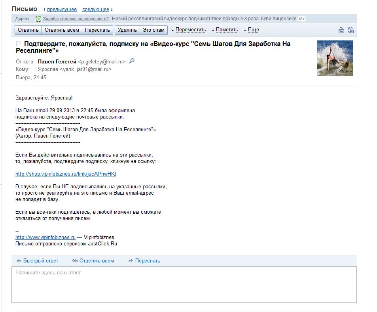Click the search magnifier next to sender address
Image resolution: width=377 pixels, height=312 pixels.
(x=132, y=61)
